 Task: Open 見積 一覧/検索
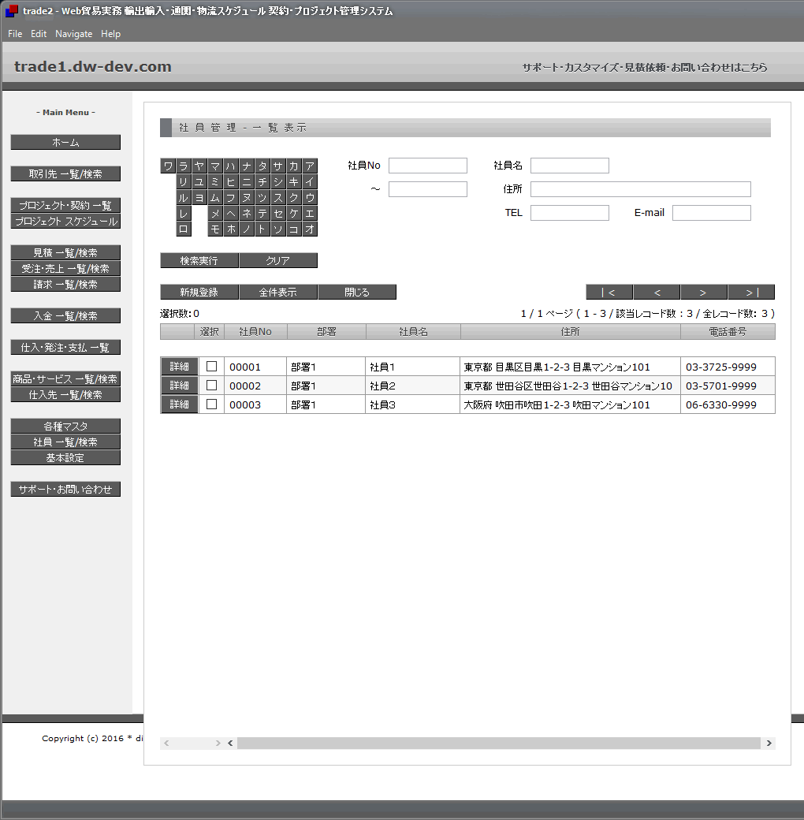coord(65,252)
